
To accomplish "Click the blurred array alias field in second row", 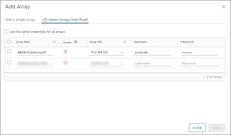I will (35, 63).
